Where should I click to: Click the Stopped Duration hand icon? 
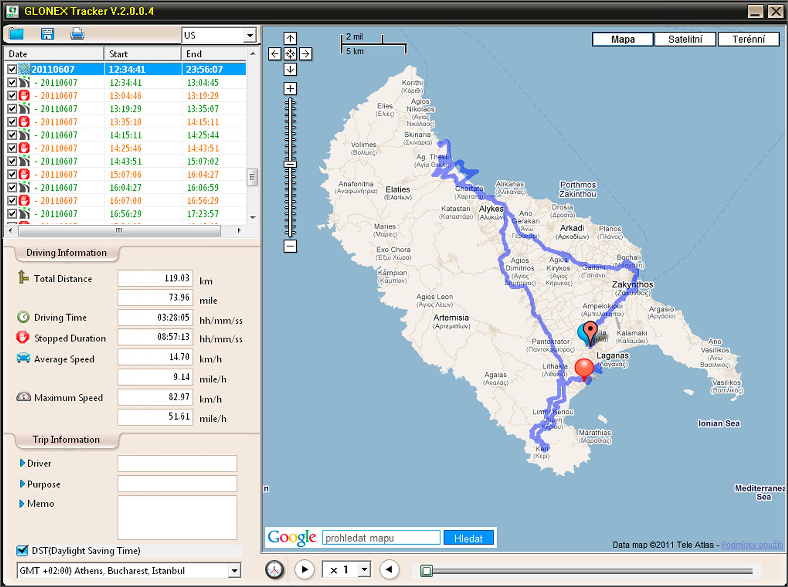(x=23, y=337)
